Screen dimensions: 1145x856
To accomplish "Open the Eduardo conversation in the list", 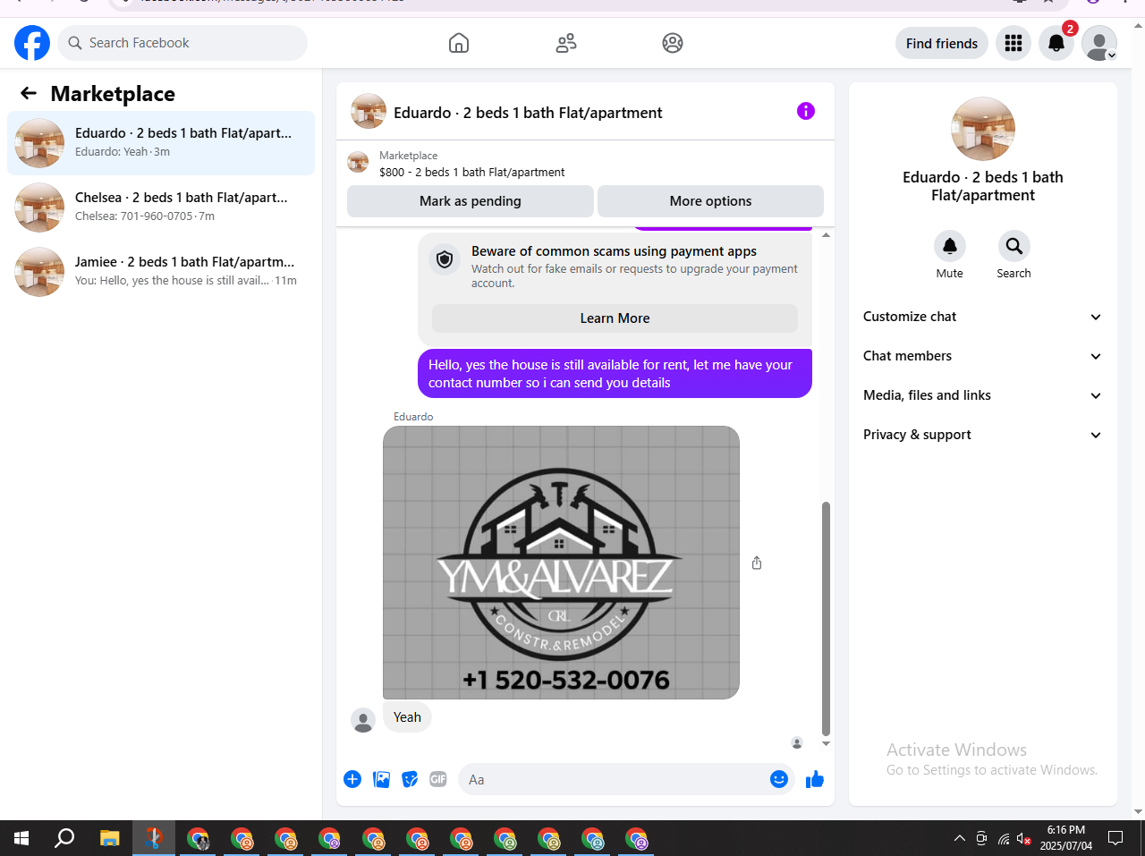I will (x=161, y=143).
